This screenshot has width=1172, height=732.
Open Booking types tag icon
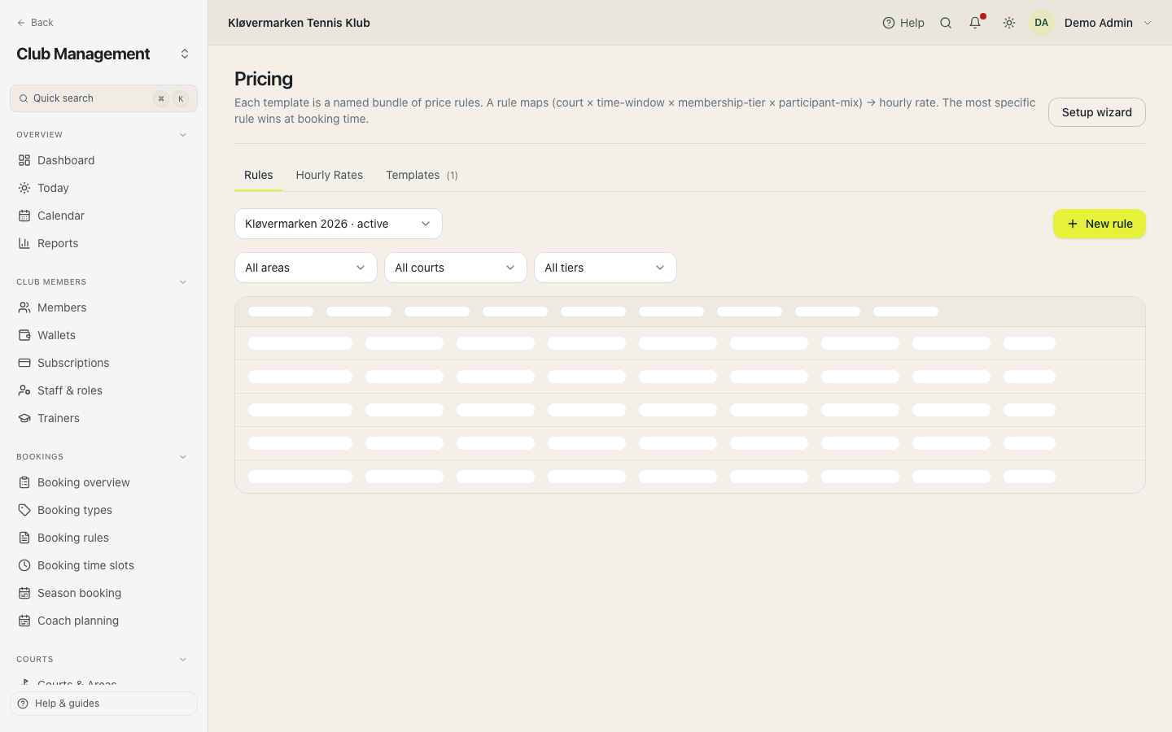[x=24, y=510]
